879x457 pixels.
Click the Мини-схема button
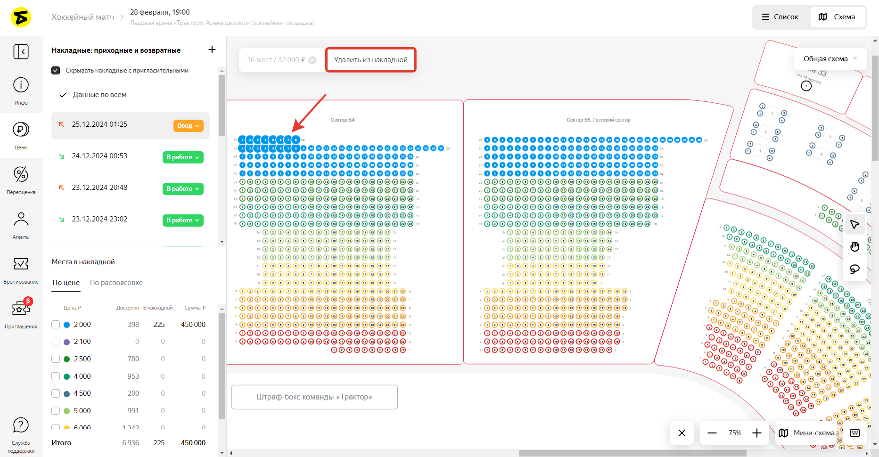[x=808, y=433]
